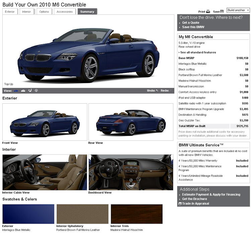Select the seat interior view icon
251x233 pixels.
pos(30,91)
